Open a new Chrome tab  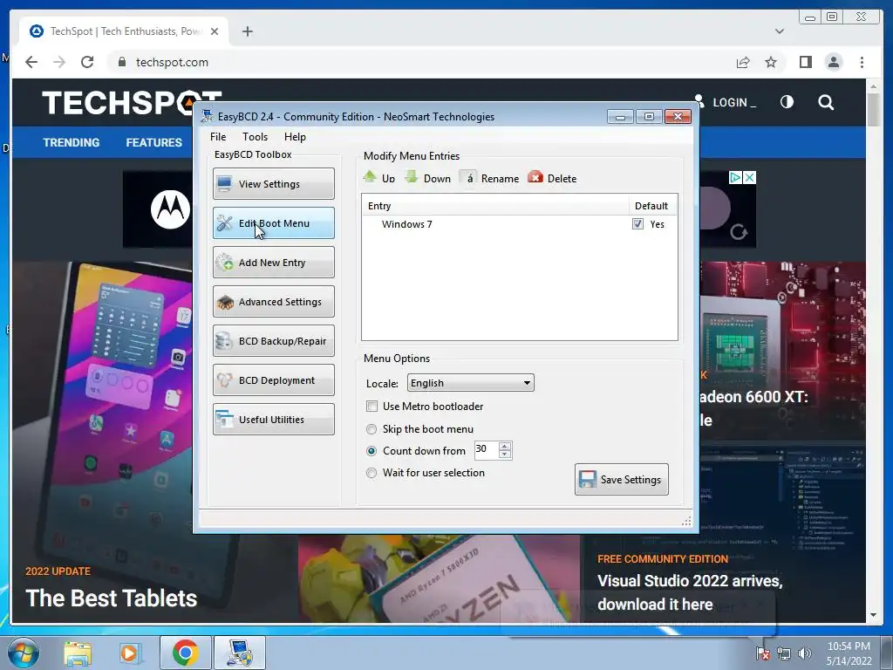pos(247,31)
